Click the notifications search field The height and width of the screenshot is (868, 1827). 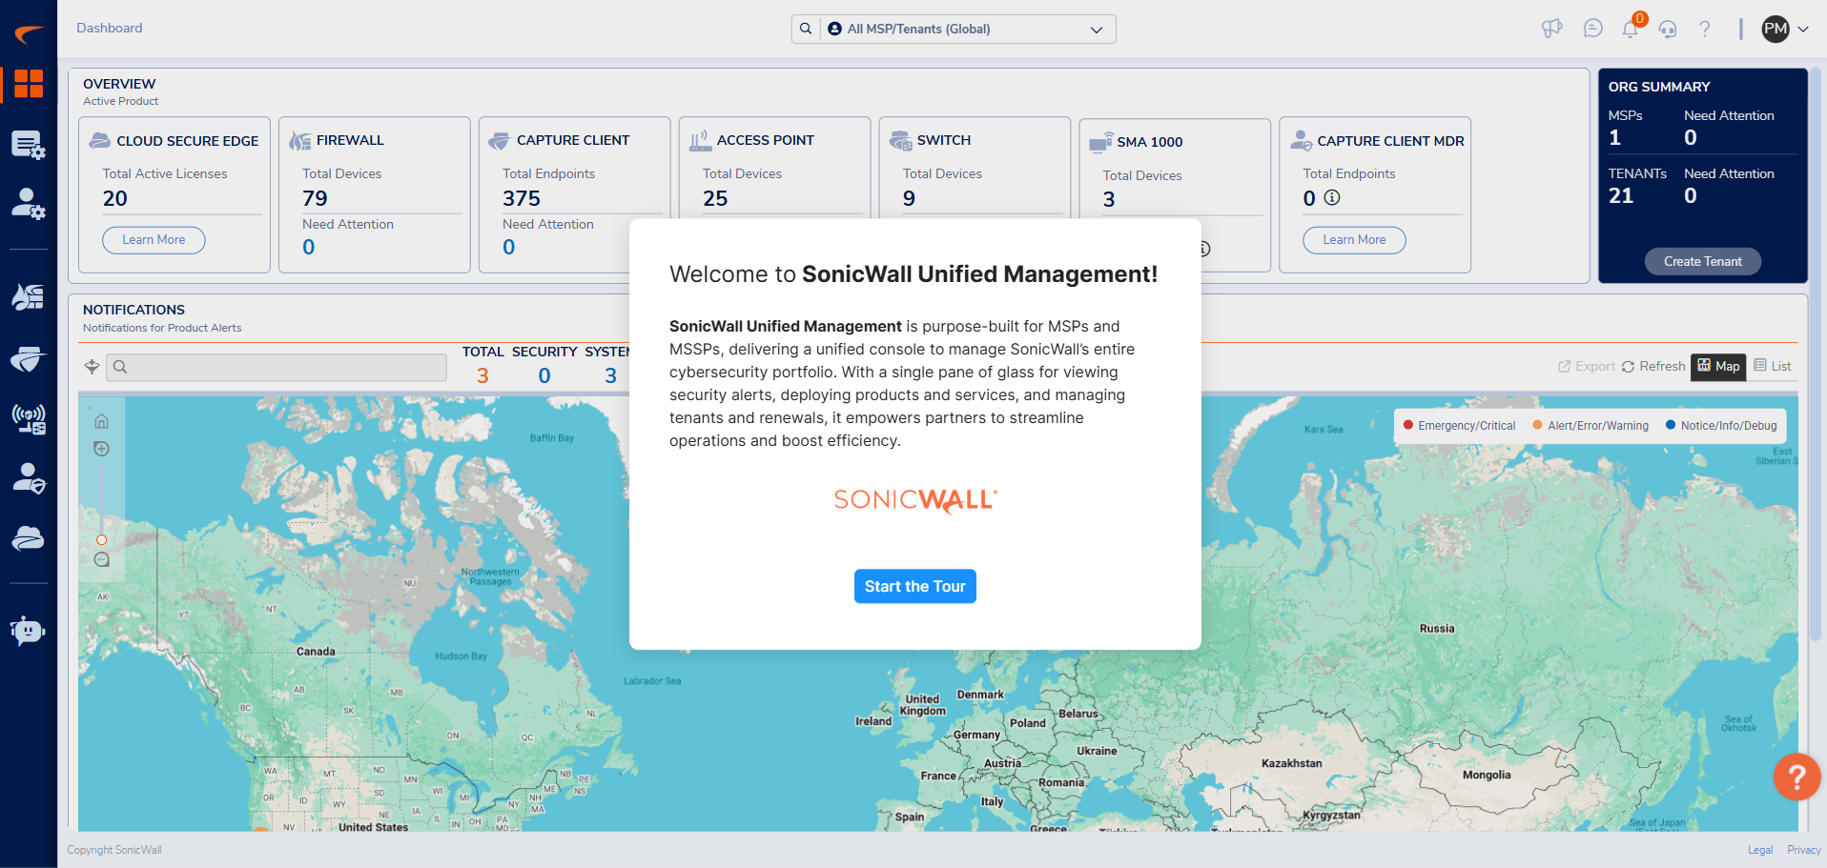pyautogui.click(x=277, y=367)
